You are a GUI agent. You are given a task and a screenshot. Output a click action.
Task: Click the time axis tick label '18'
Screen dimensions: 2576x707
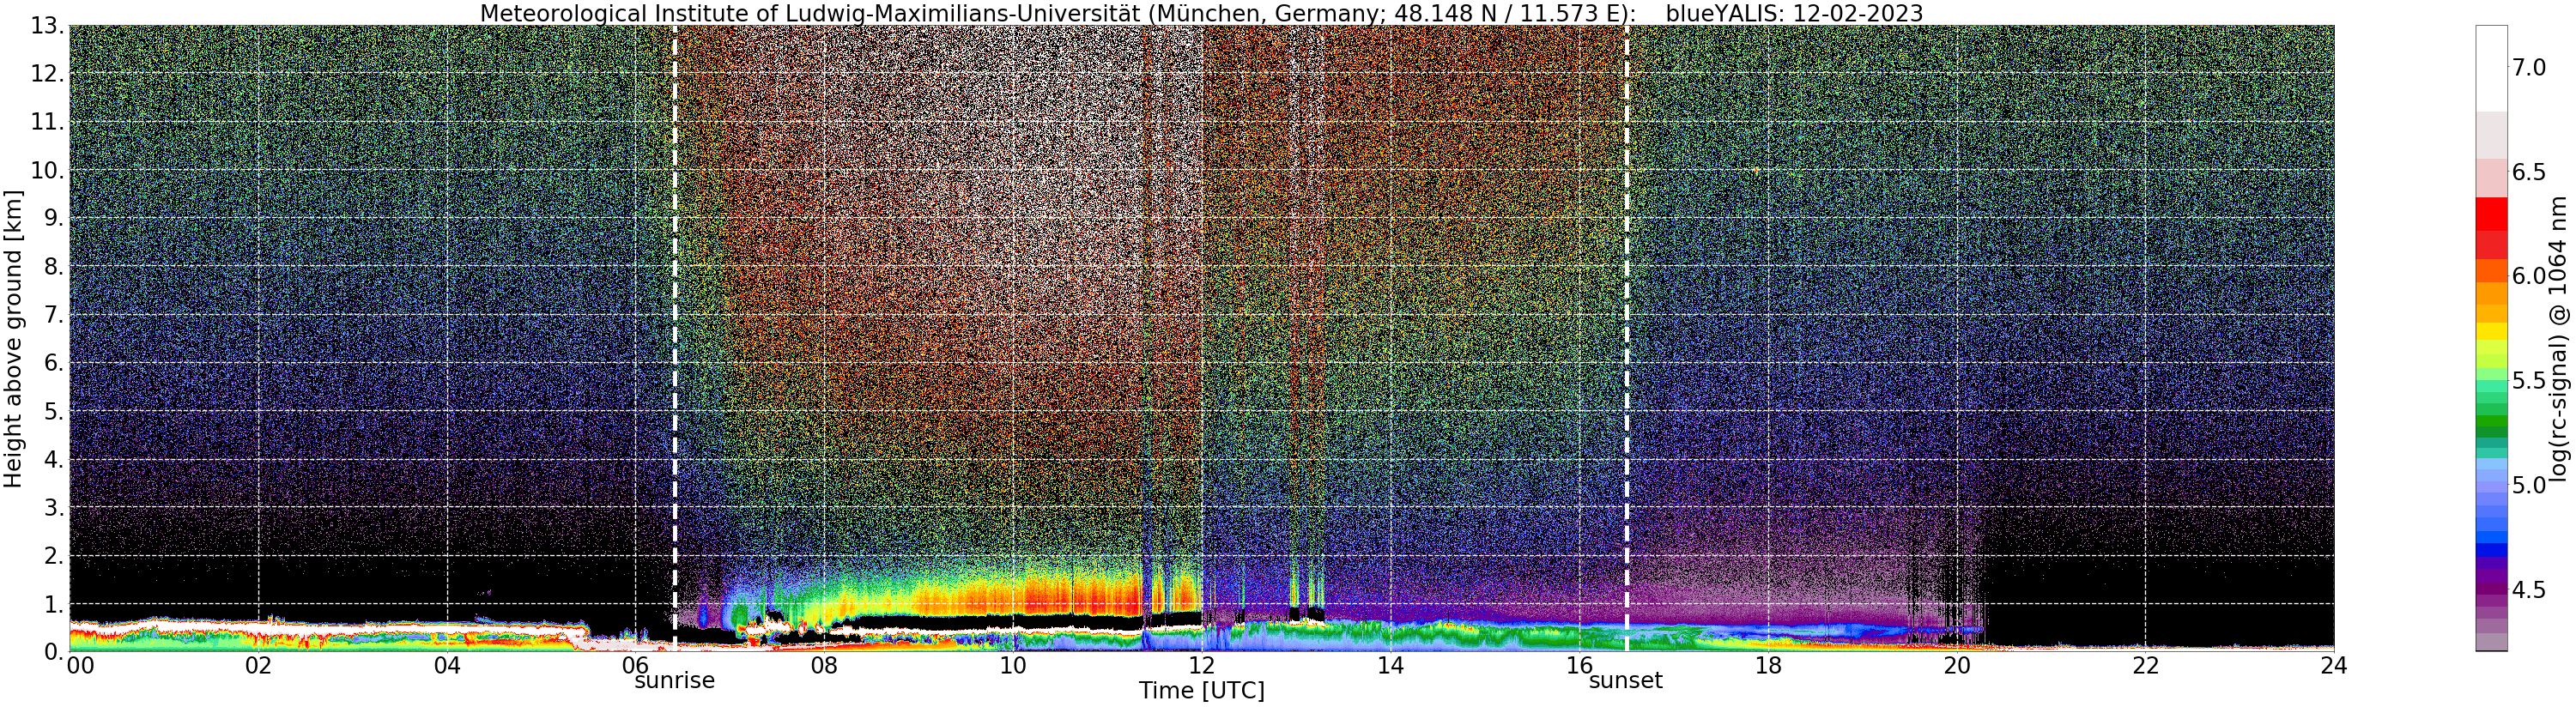(x=1768, y=666)
